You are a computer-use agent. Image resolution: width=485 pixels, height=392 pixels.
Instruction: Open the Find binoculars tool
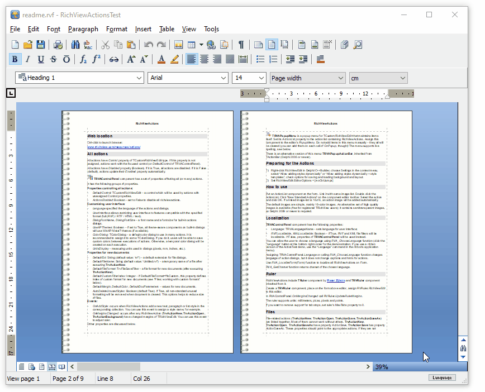(x=75, y=45)
